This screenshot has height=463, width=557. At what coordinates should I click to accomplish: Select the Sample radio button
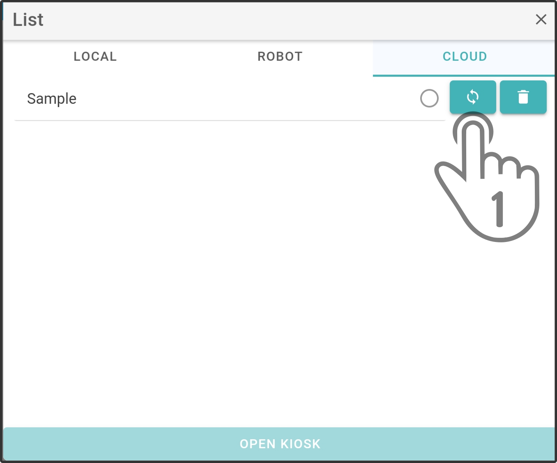[429, 98]
